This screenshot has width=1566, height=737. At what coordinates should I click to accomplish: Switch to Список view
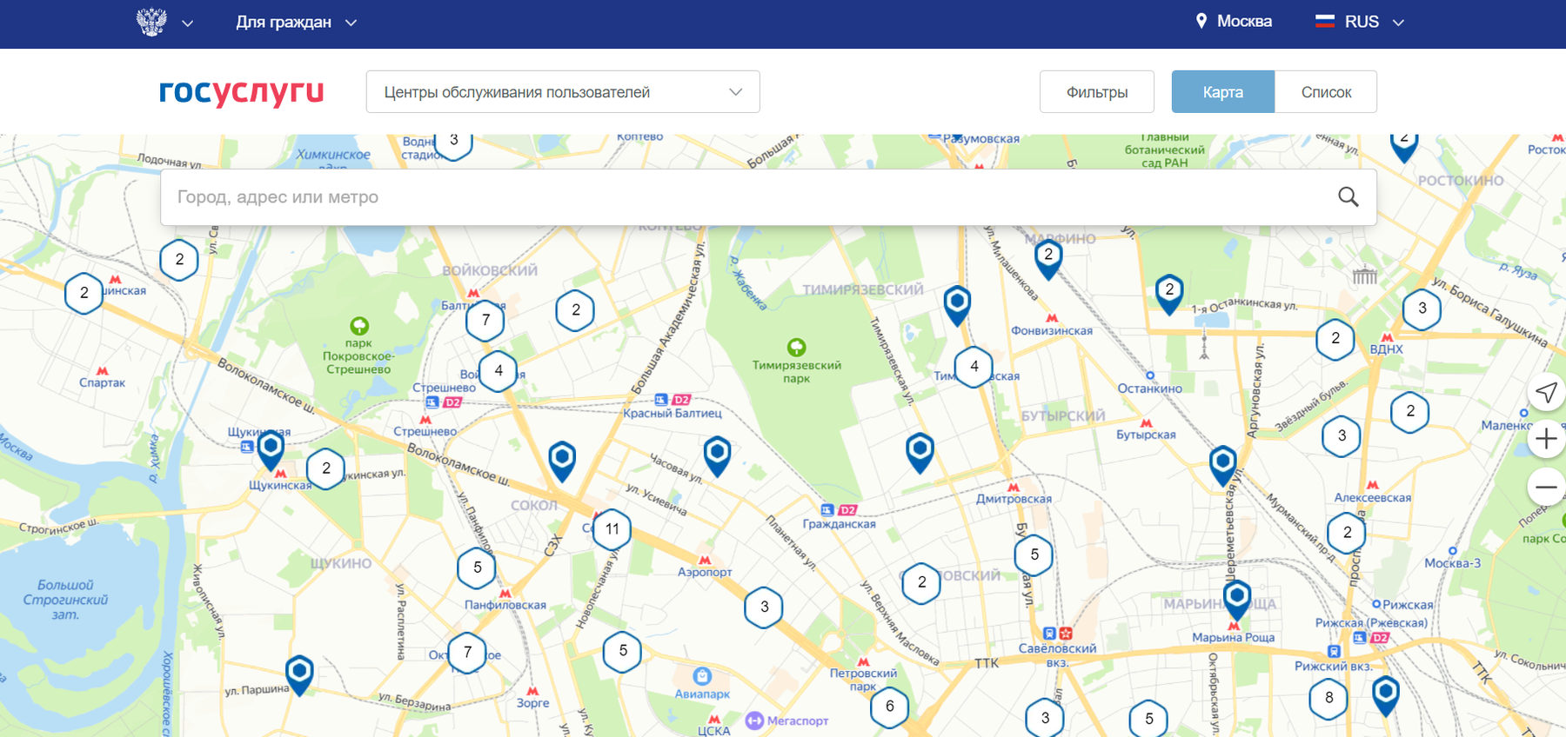[x=1325, y=92]
